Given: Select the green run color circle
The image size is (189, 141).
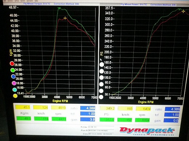Looking at the screenshot, I should (x=13, y=70).
